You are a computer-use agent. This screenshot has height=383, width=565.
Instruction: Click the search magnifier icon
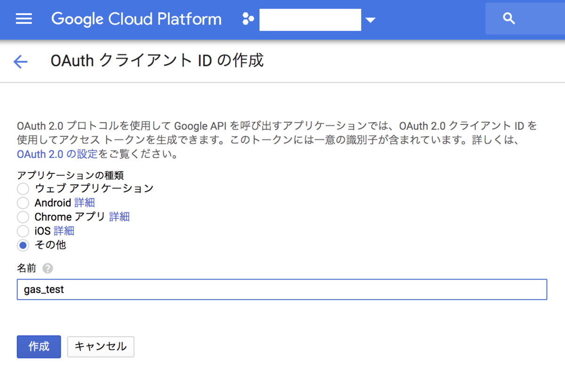(x=509, y=19)
